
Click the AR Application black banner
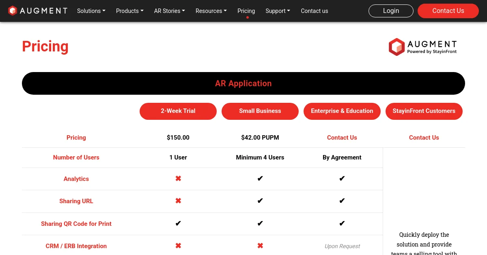[x=243, y=83]
